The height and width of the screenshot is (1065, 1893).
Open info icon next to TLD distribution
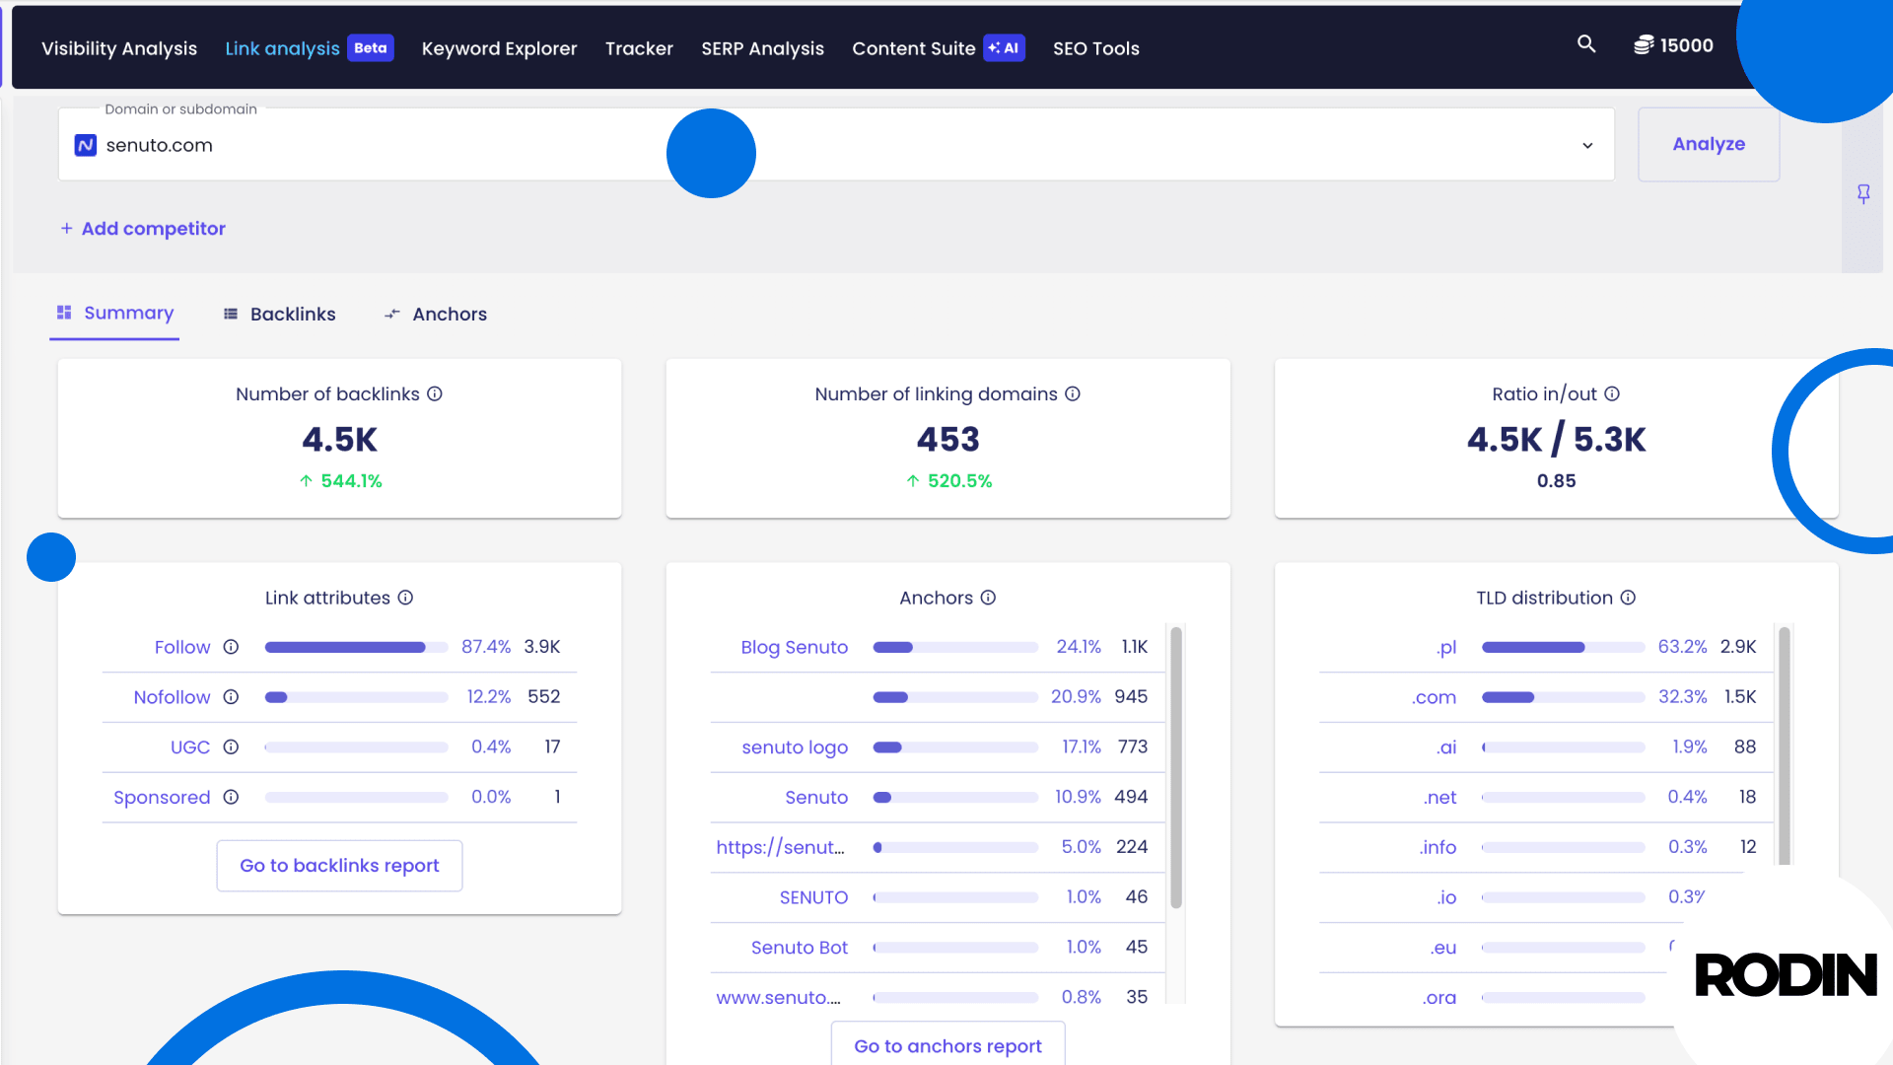(x=1628, y=598)
